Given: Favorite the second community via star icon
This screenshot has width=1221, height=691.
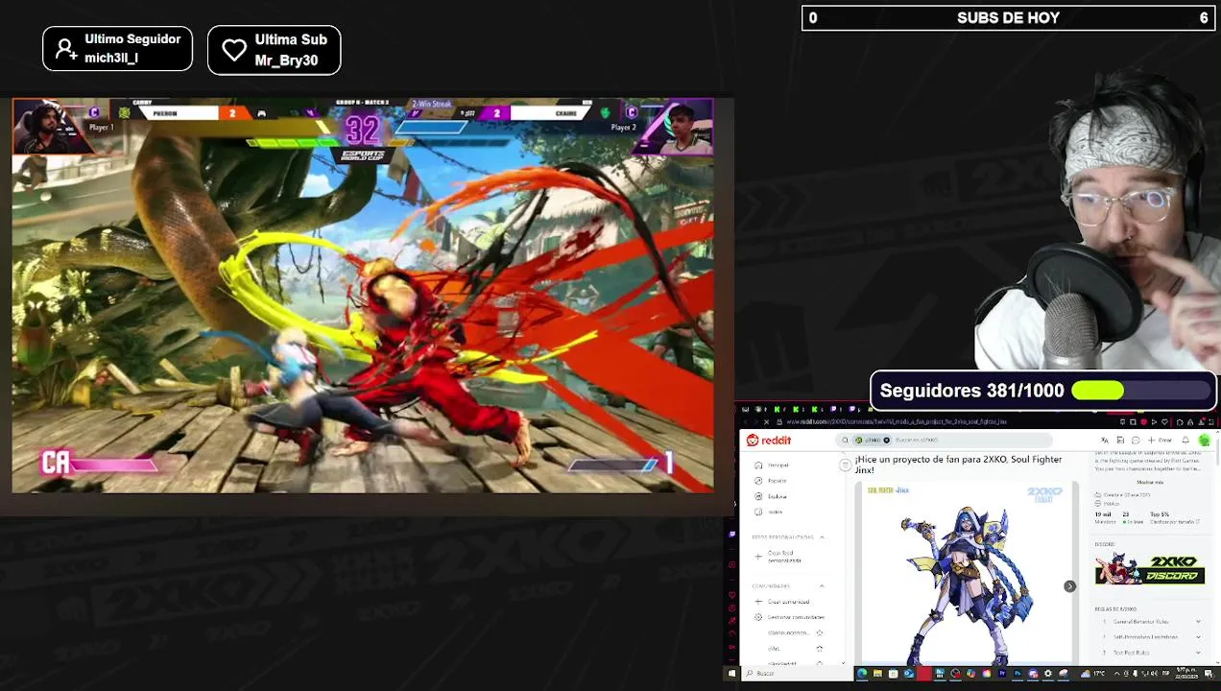Looking at the screenshot, I should tap(819, 649).
